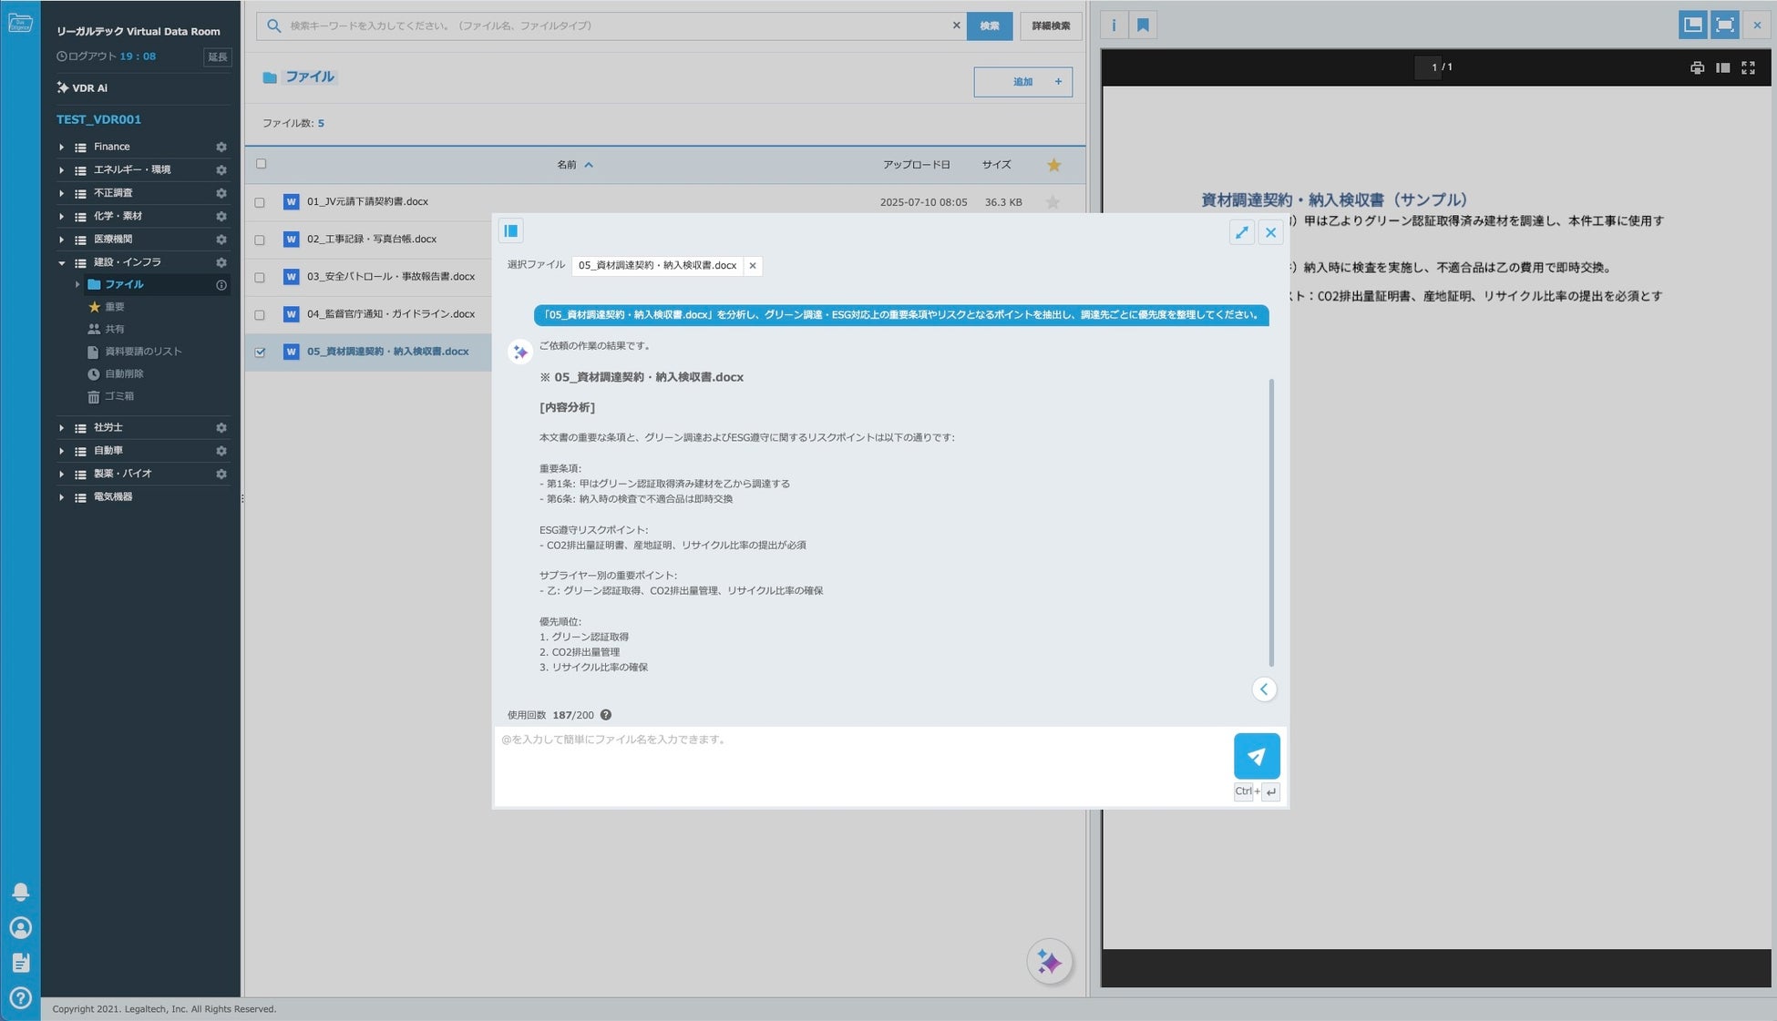Toggle the chat sidebar panel icon
Viewport: 1777px width, 1021px height.
pos(511,231)
